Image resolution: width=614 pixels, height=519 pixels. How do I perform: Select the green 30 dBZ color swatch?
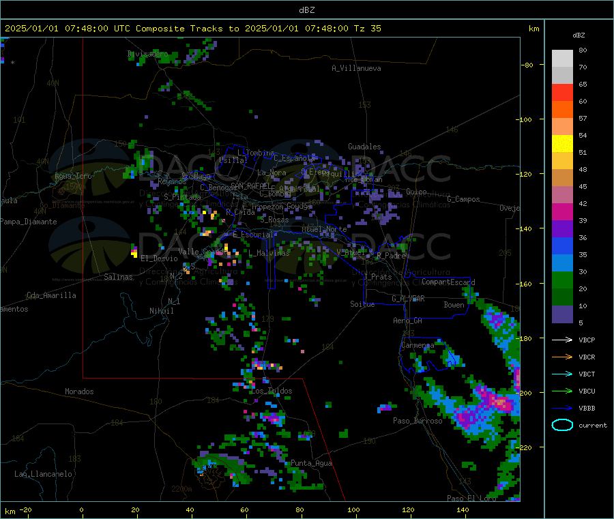pos(562,280)
